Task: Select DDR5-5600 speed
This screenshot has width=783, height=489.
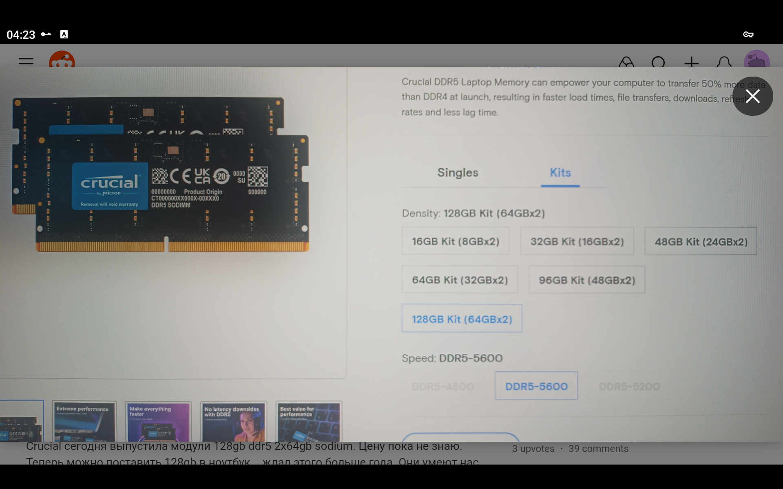Action: (536, 385)
